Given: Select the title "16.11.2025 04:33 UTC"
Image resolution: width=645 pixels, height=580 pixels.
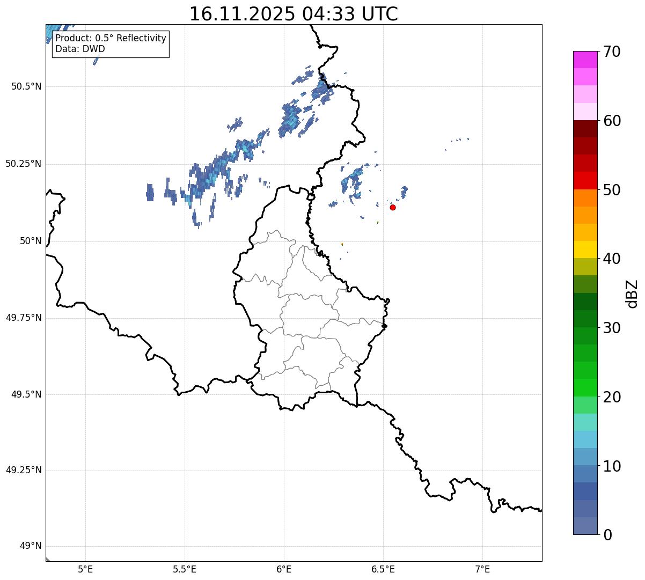Looking at the screenshot, I should 294,14.
